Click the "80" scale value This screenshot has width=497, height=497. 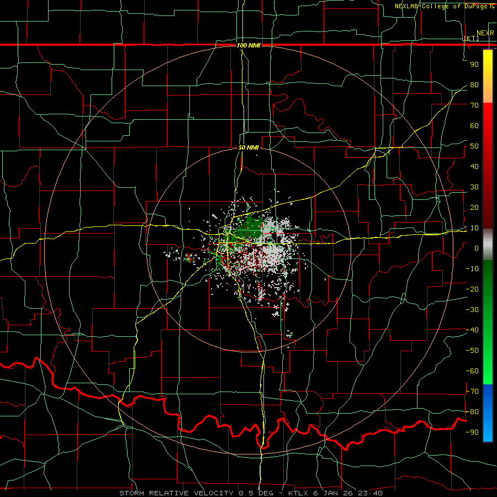coord(474,85)
